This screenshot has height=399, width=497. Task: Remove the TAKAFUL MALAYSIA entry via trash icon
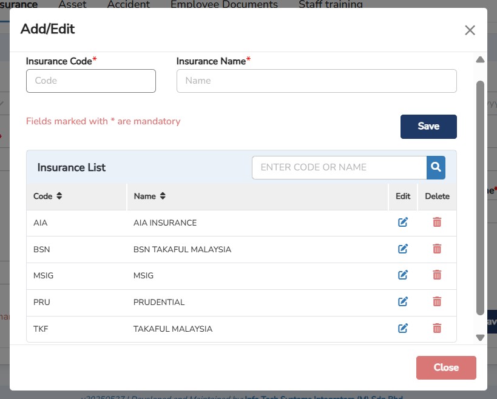pos(437,329)
